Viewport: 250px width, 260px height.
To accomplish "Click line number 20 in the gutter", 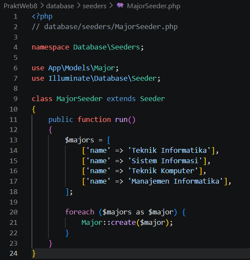I will (13, 212).
